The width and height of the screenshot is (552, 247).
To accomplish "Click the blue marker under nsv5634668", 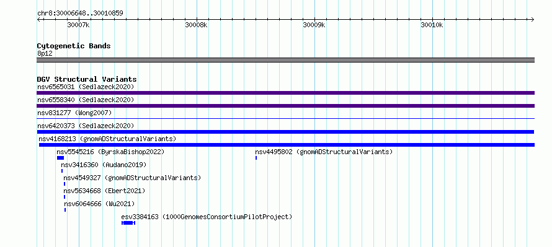I will (x=65, y=197).
